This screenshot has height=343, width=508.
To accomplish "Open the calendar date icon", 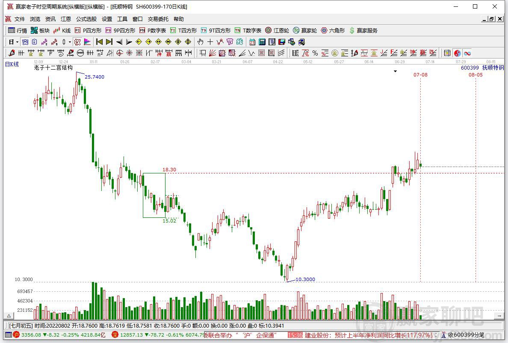I will point(252,42).
